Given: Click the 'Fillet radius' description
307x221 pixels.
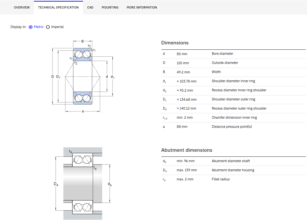Looking at the screenshot, I should [x=221, y=179].
